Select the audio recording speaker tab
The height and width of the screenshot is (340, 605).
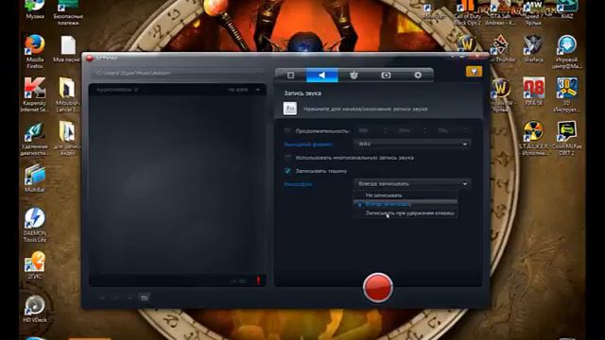point(321,76)
